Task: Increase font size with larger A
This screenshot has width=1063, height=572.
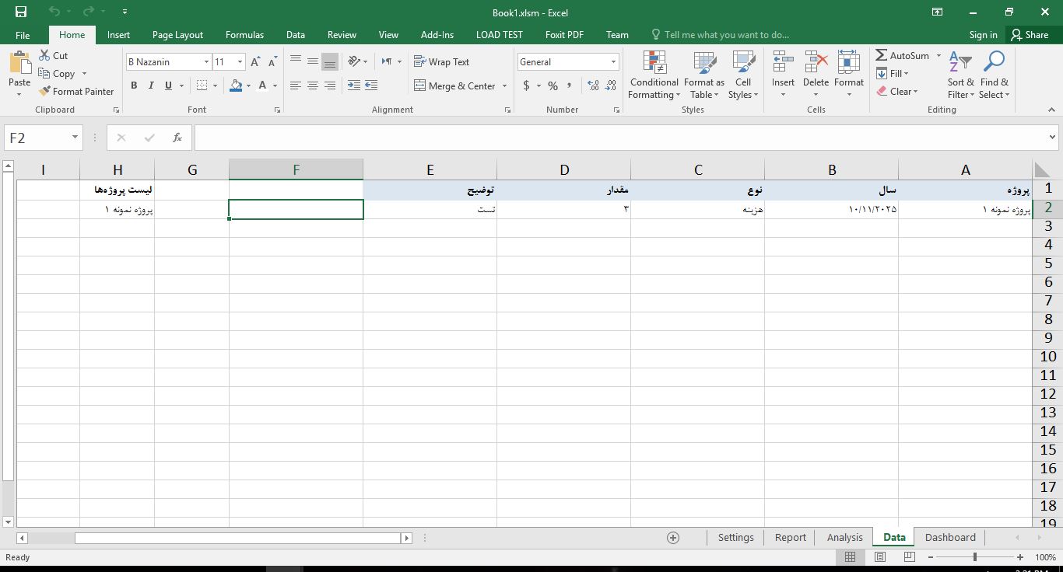Action: (255, 62)
